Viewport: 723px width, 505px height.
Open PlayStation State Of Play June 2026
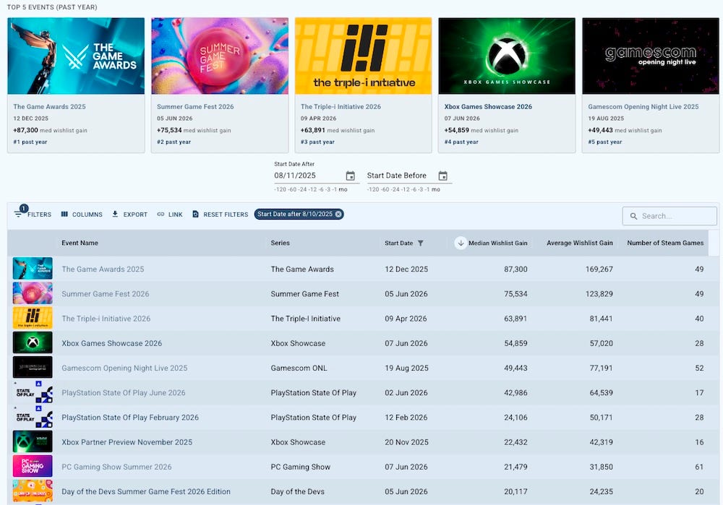(124, 392)
